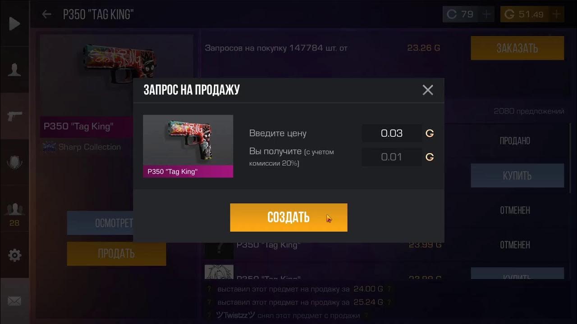Open the settings gear icon
Screen dimensions: 577x324
pyautogui.click(x=14, y=256)
